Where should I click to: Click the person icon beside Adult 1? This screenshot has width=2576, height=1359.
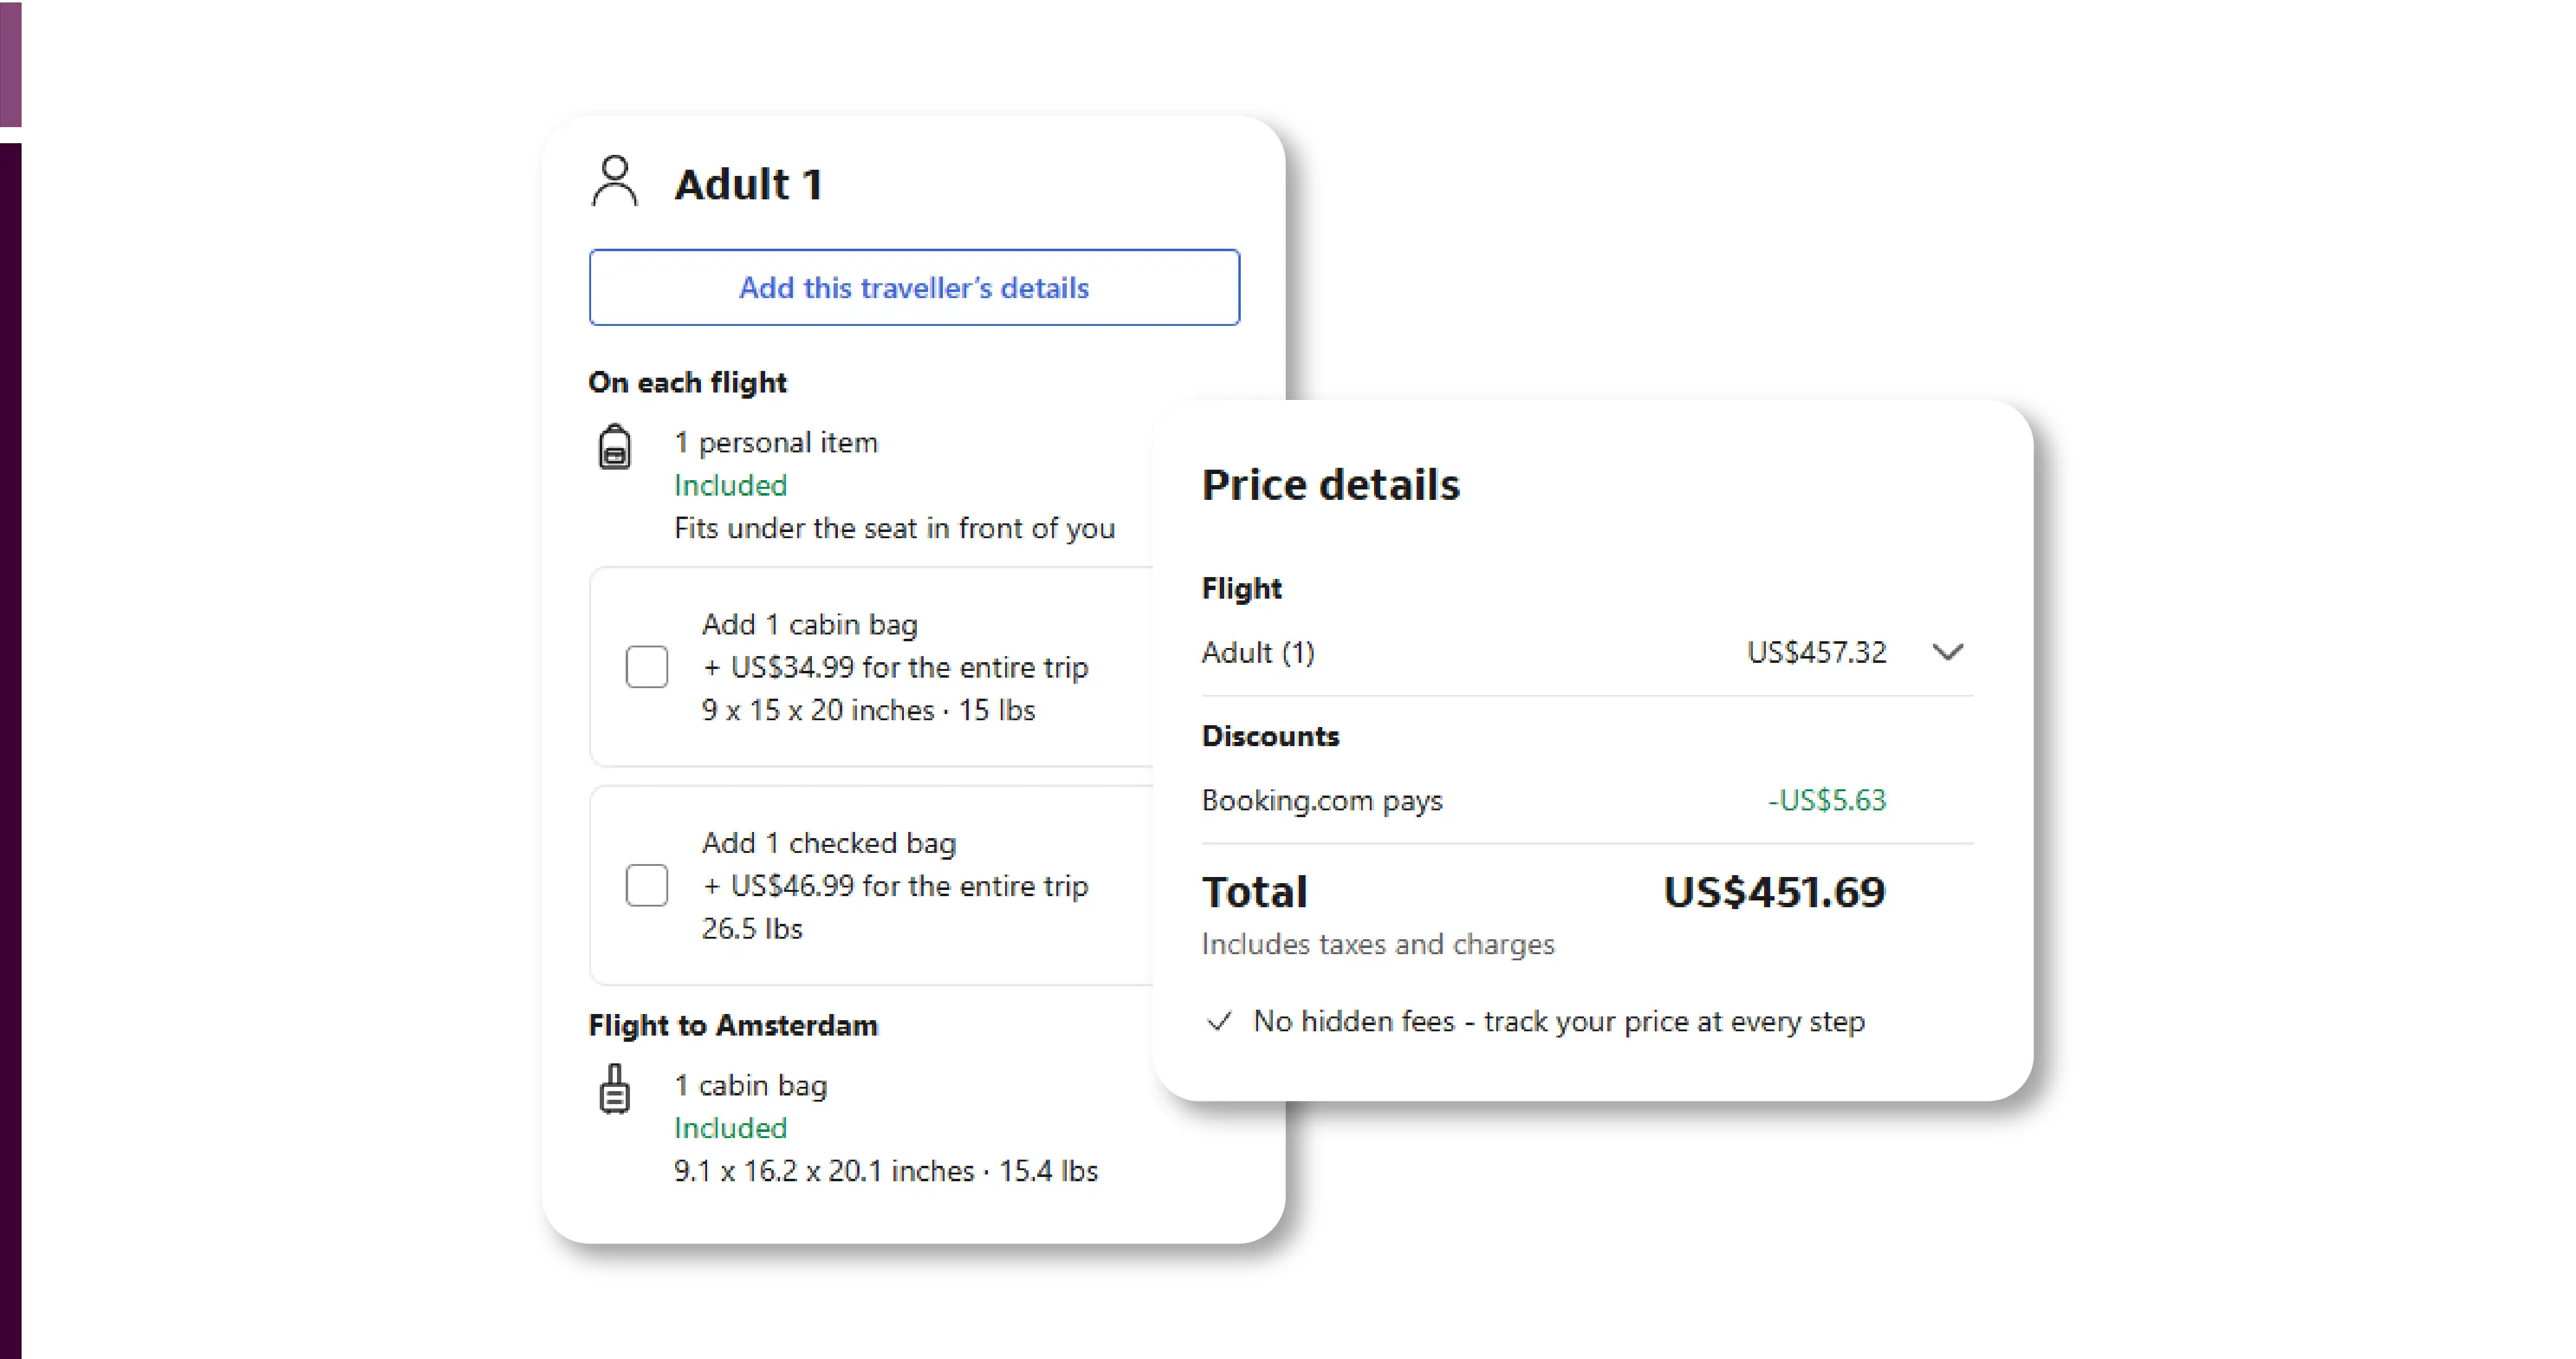coord(614,181)
